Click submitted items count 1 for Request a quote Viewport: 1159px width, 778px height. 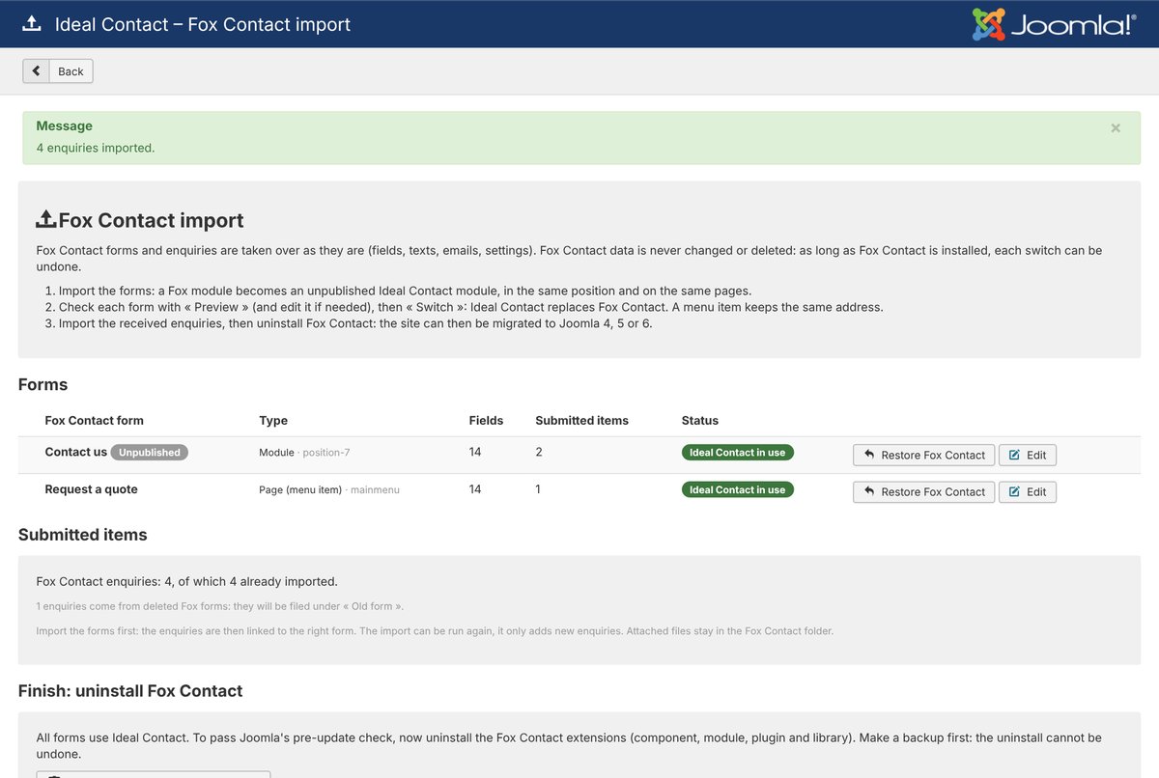538,489
